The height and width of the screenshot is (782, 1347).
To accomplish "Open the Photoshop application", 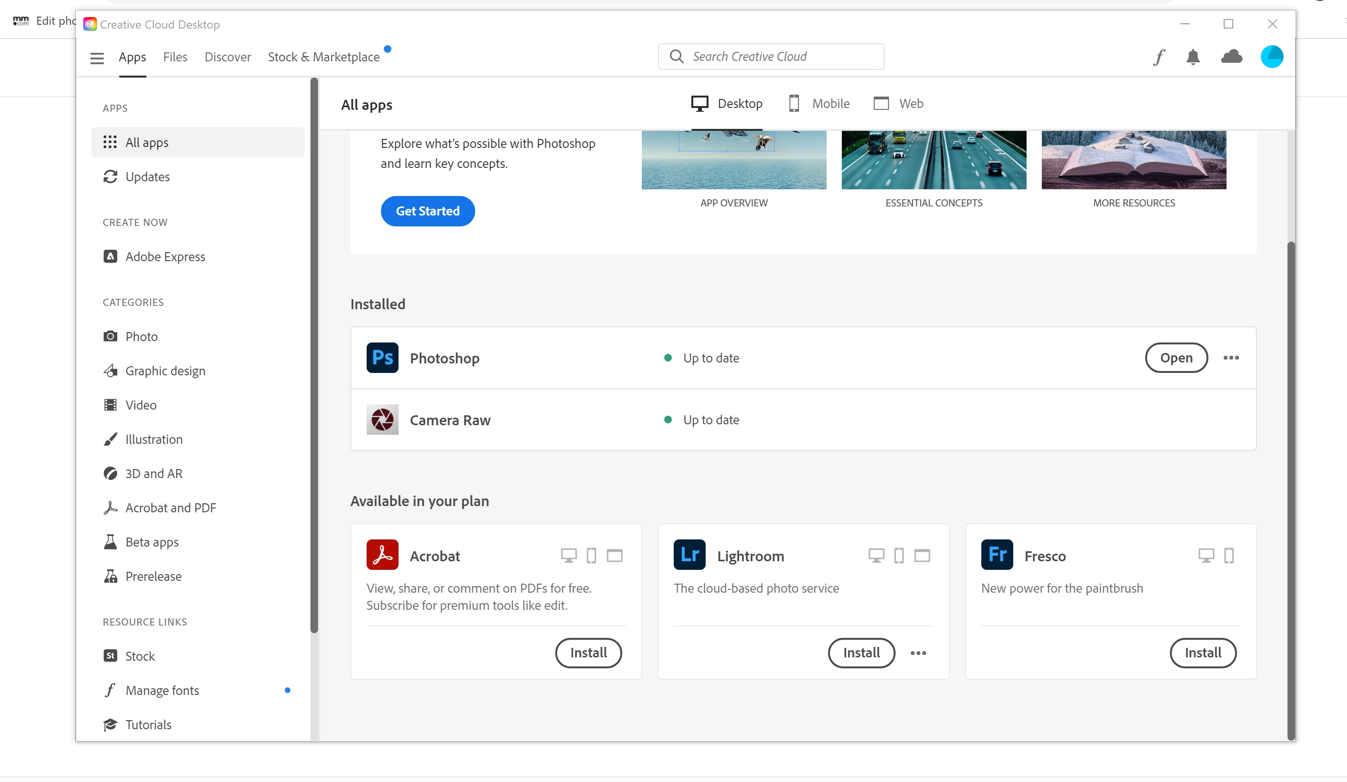I will 1176,358.
